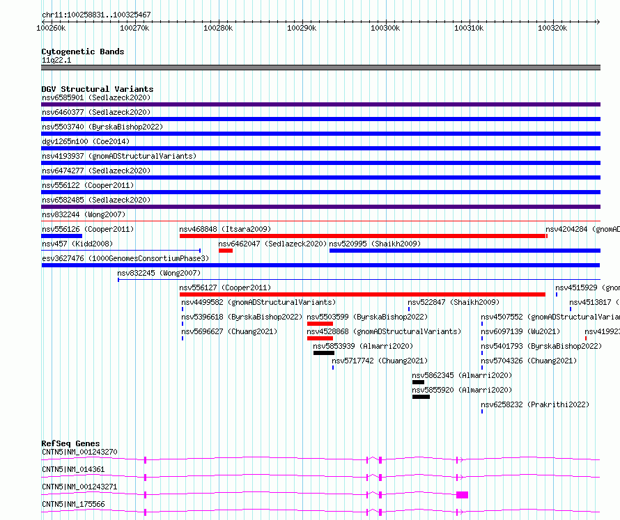Click black bar under nsv5855920 (Almarri2020)
620x520 pixels.
[421, 397]
